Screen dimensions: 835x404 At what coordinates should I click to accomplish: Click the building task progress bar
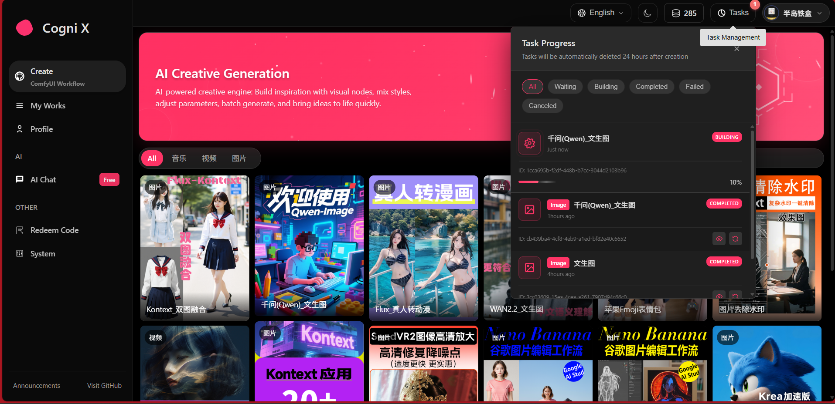(x=537, y=182)
